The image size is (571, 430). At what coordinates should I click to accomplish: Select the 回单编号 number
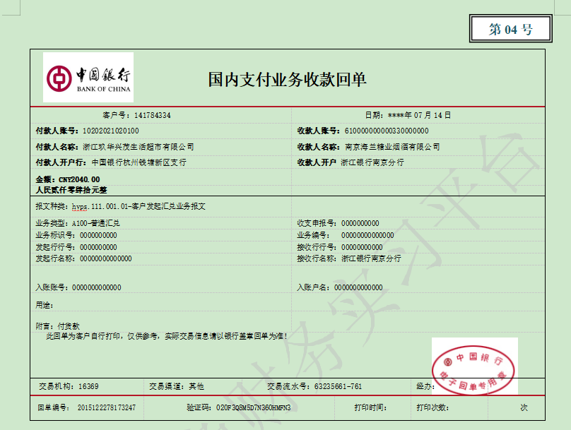[x=106, y=407]
